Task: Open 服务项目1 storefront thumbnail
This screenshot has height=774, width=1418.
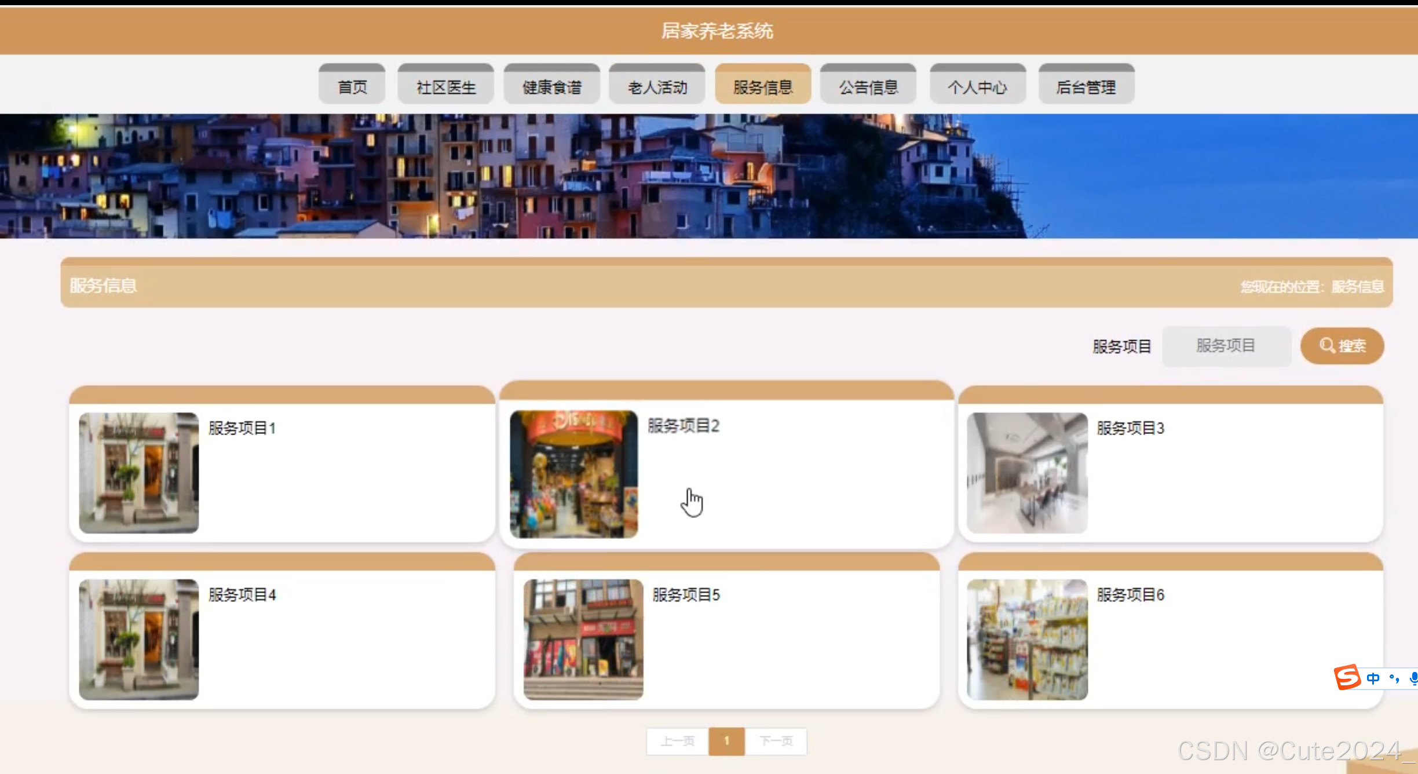Action: [x=139, y=473]
